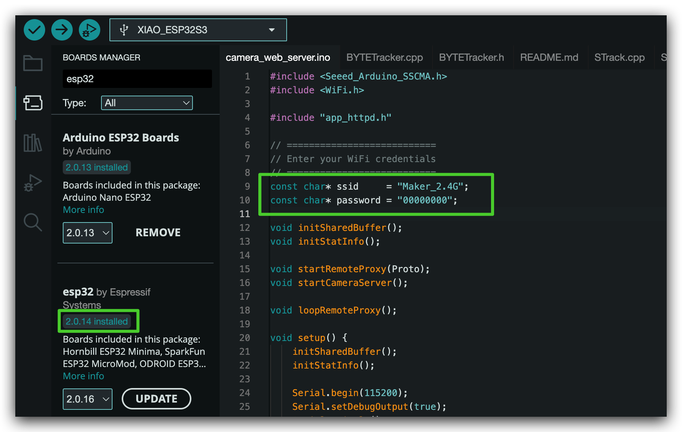Click the '2.0.14 installed' badge

96,322
